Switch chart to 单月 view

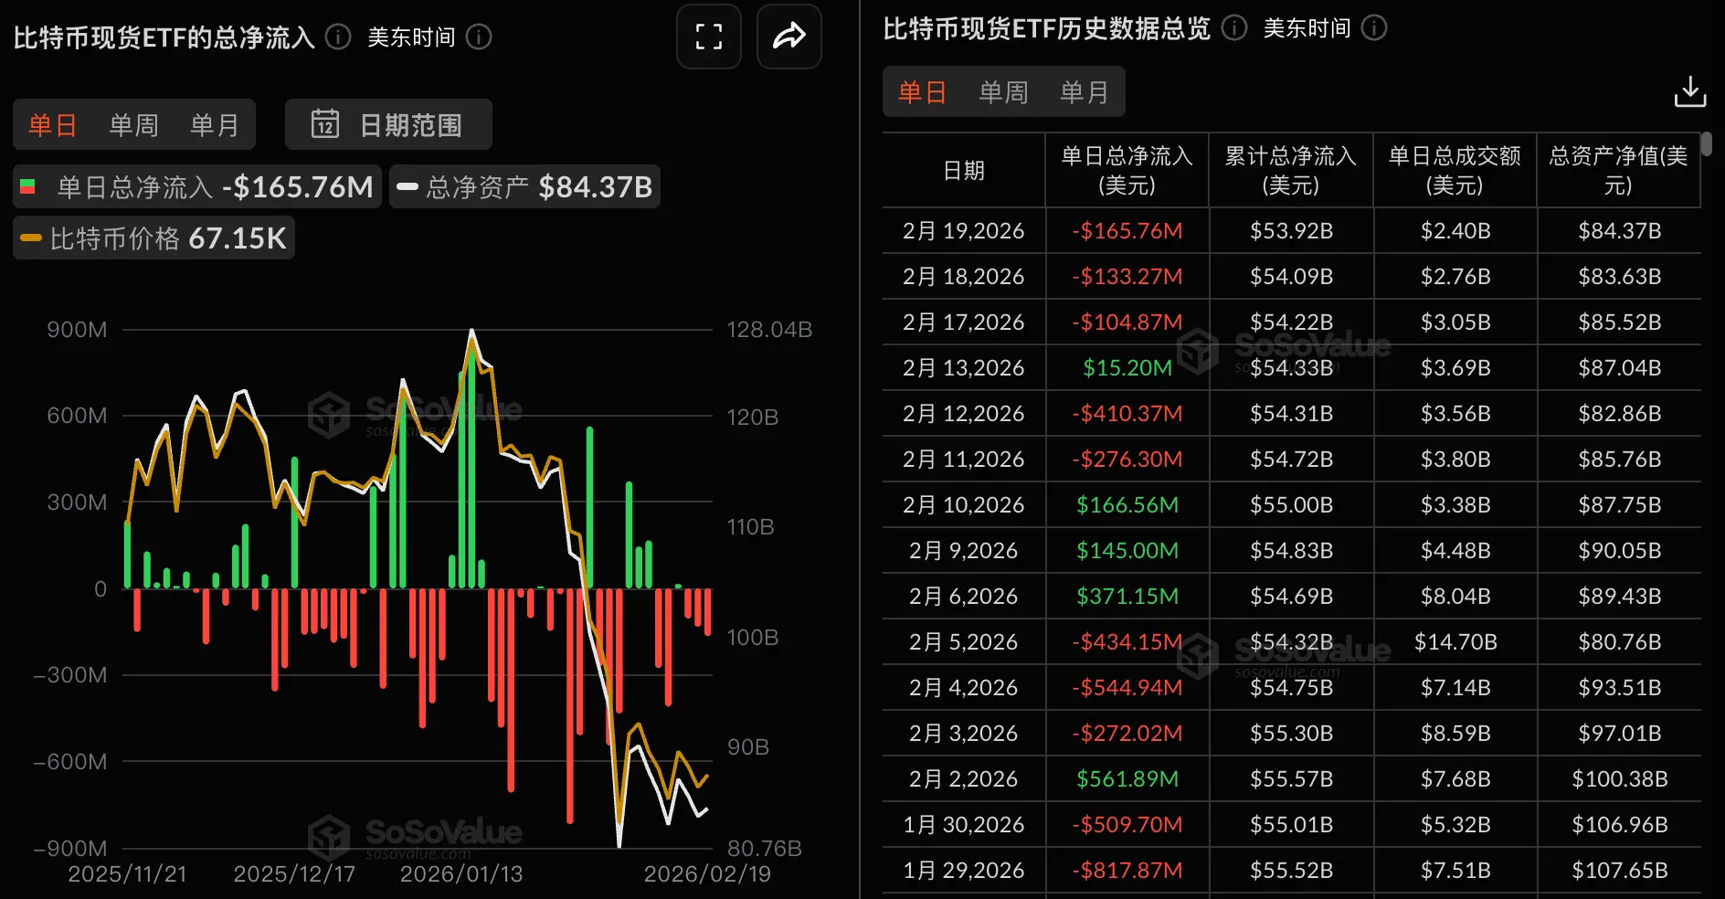pyautogui.click(x=214, y=124)
